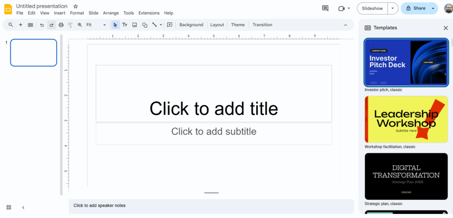Select the text box tool
This screenshot has height=218, width=453.
pyautogui.click(x=125, y=25)
